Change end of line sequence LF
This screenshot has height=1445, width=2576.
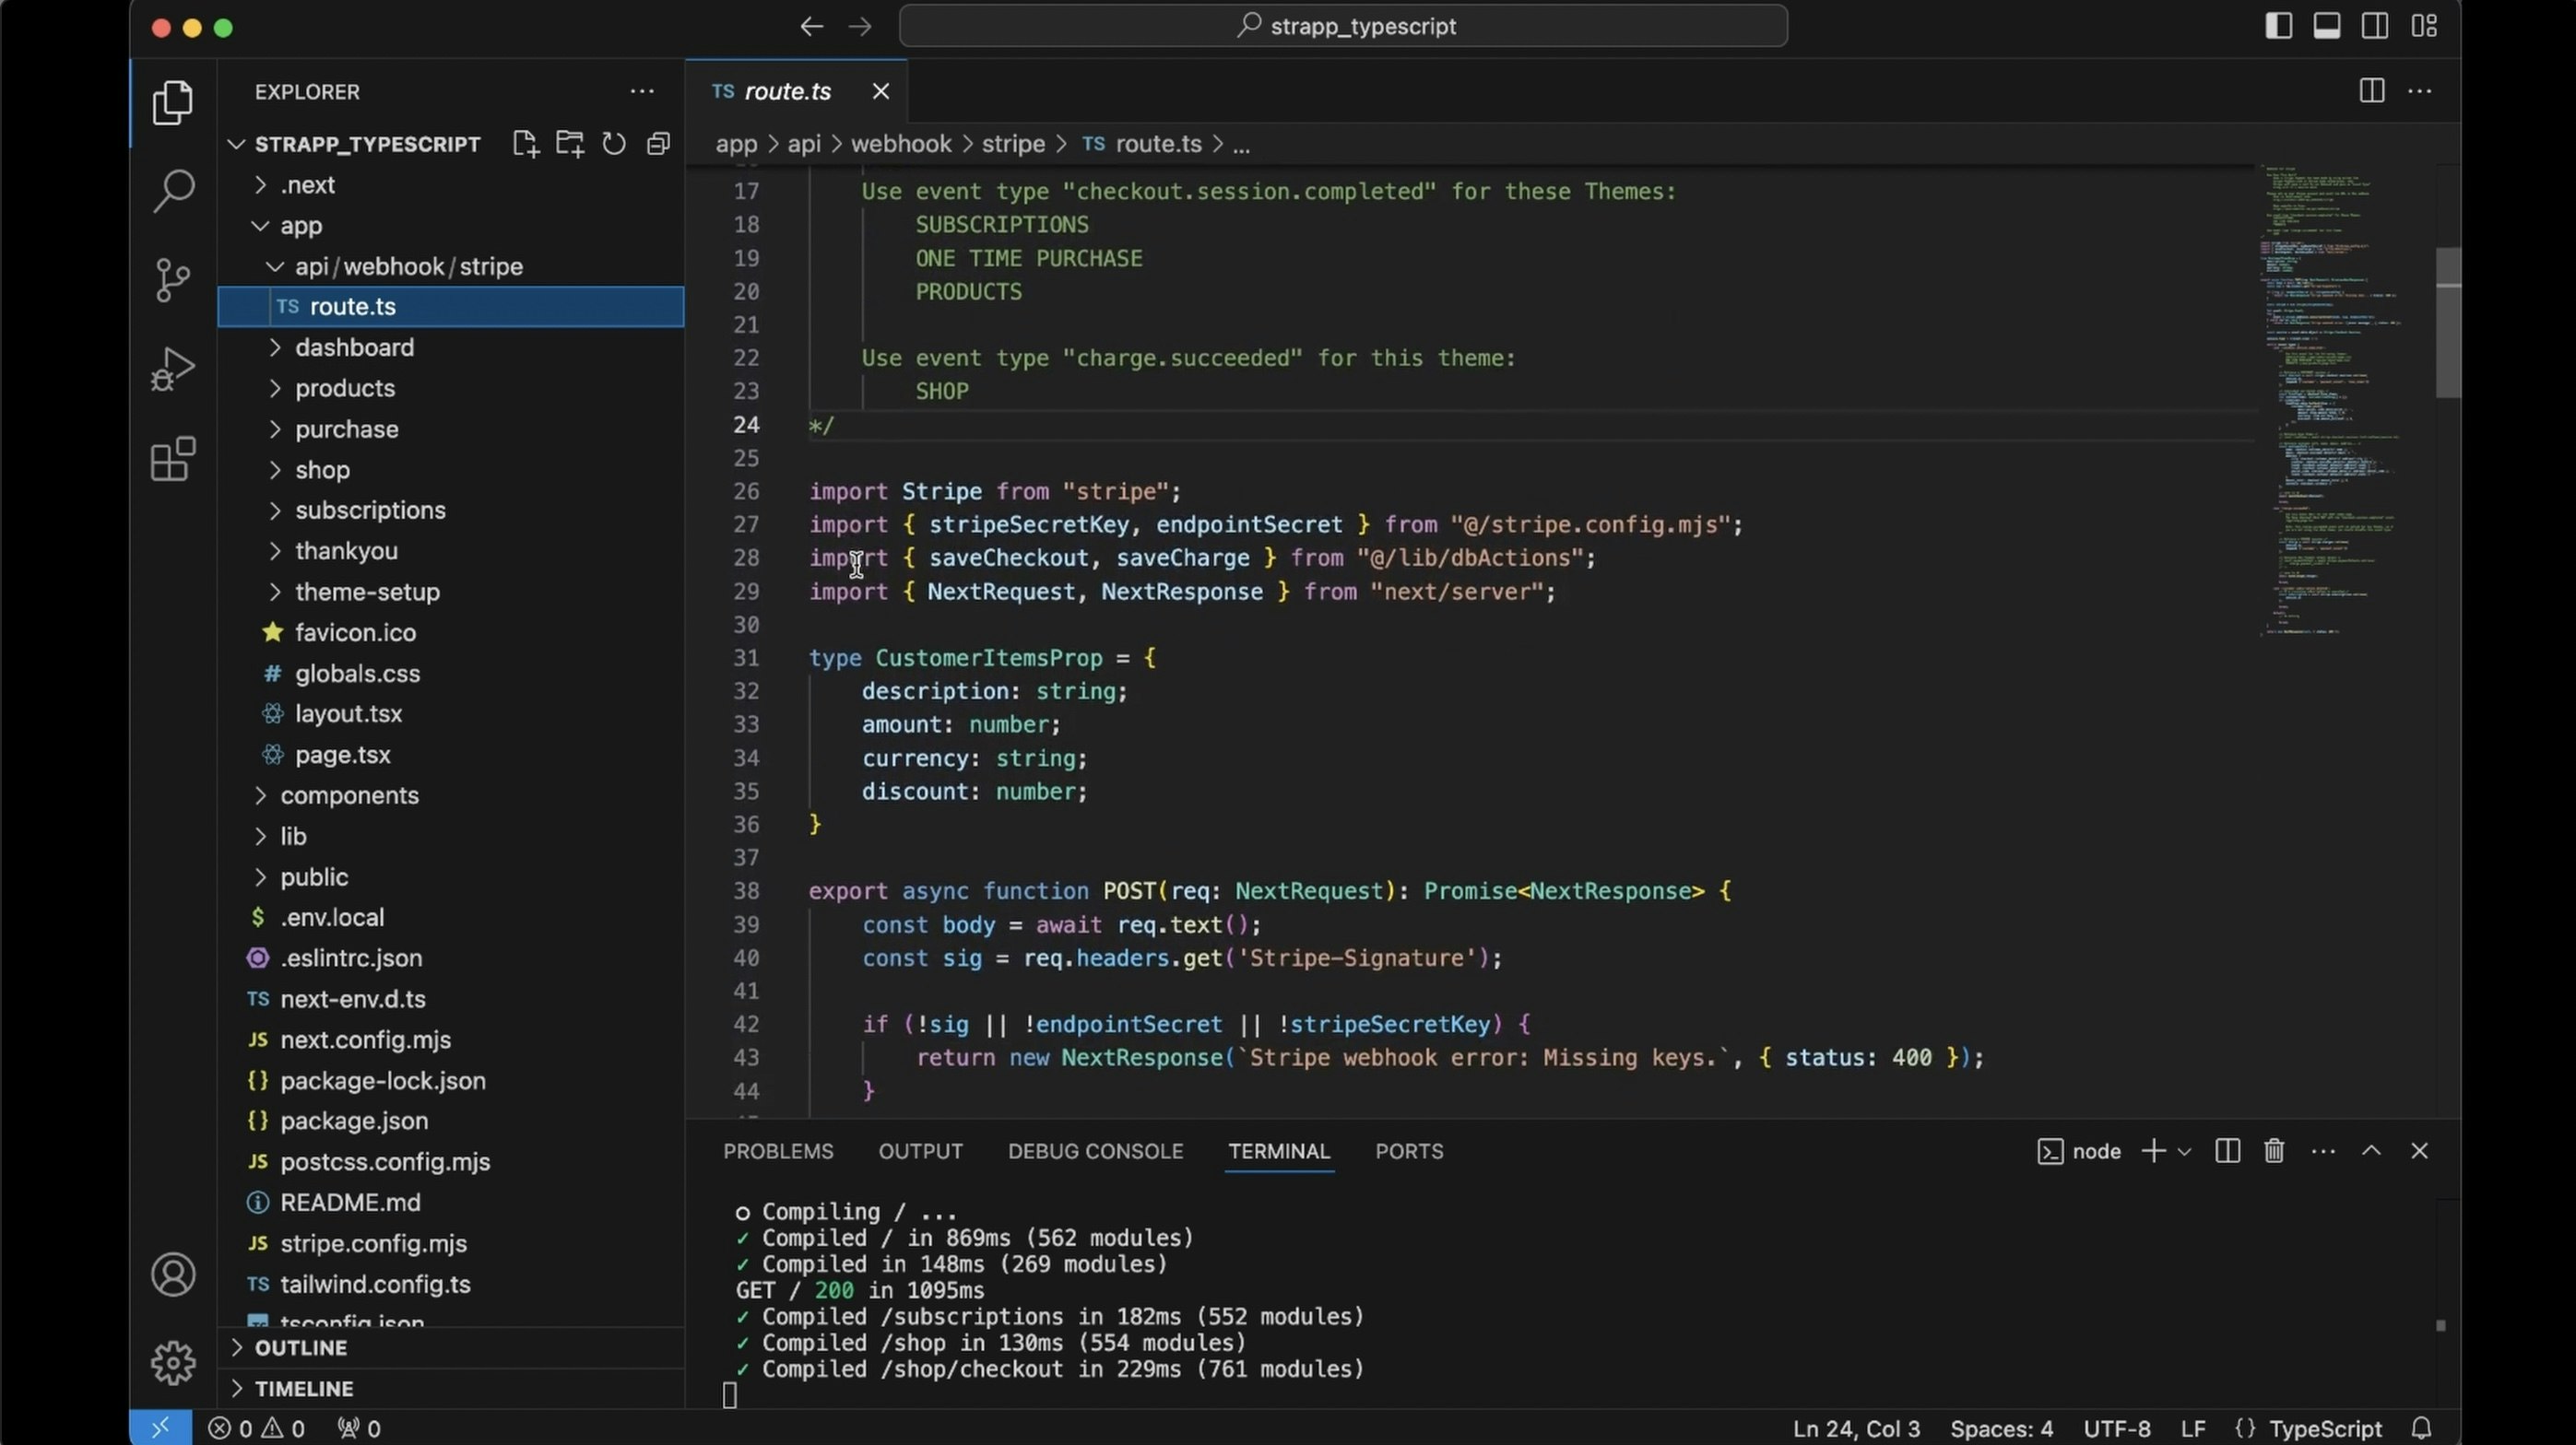[2193, 1429]
